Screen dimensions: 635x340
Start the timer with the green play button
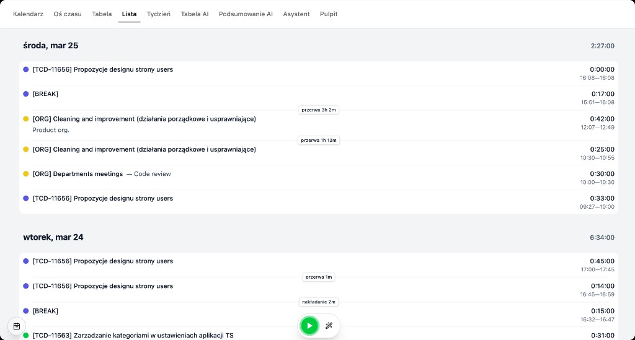(309, 326)
